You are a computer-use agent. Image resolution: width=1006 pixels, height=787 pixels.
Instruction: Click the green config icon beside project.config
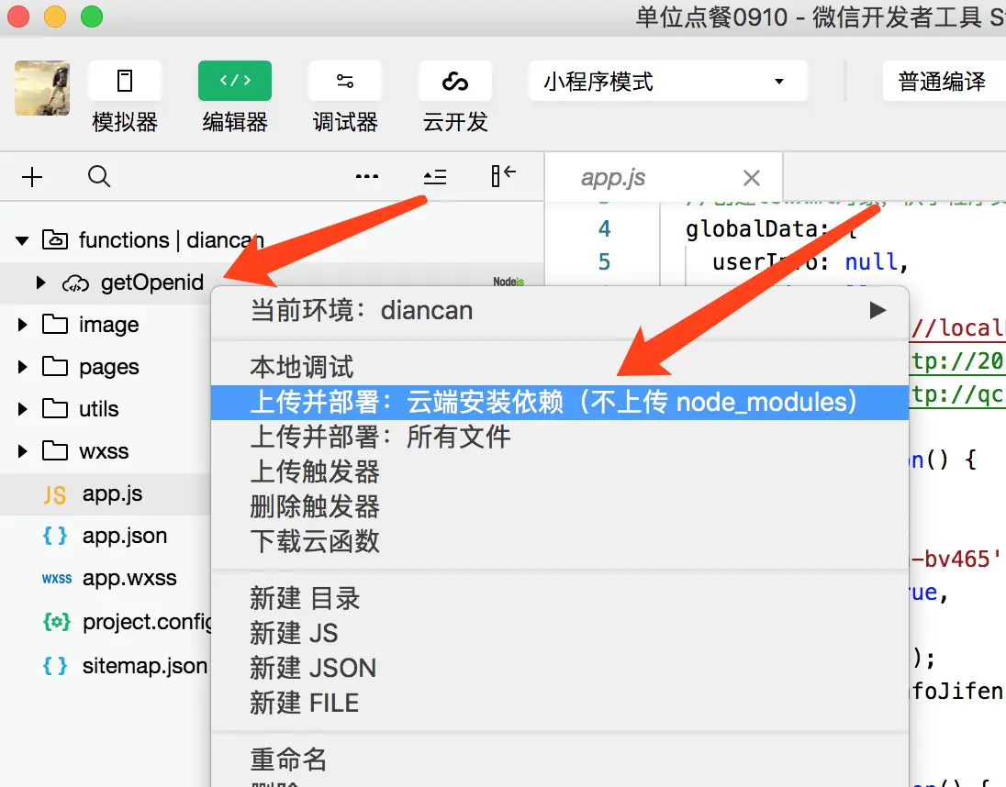(57, 622)
